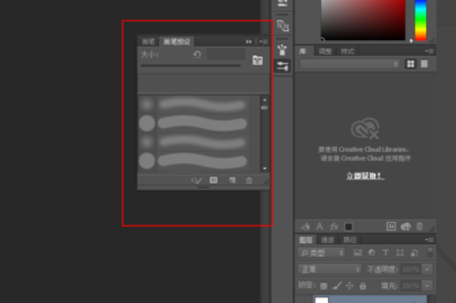Screen dimensions: 456x303
Task: Delete the selected brush preset
Action: 249,181
